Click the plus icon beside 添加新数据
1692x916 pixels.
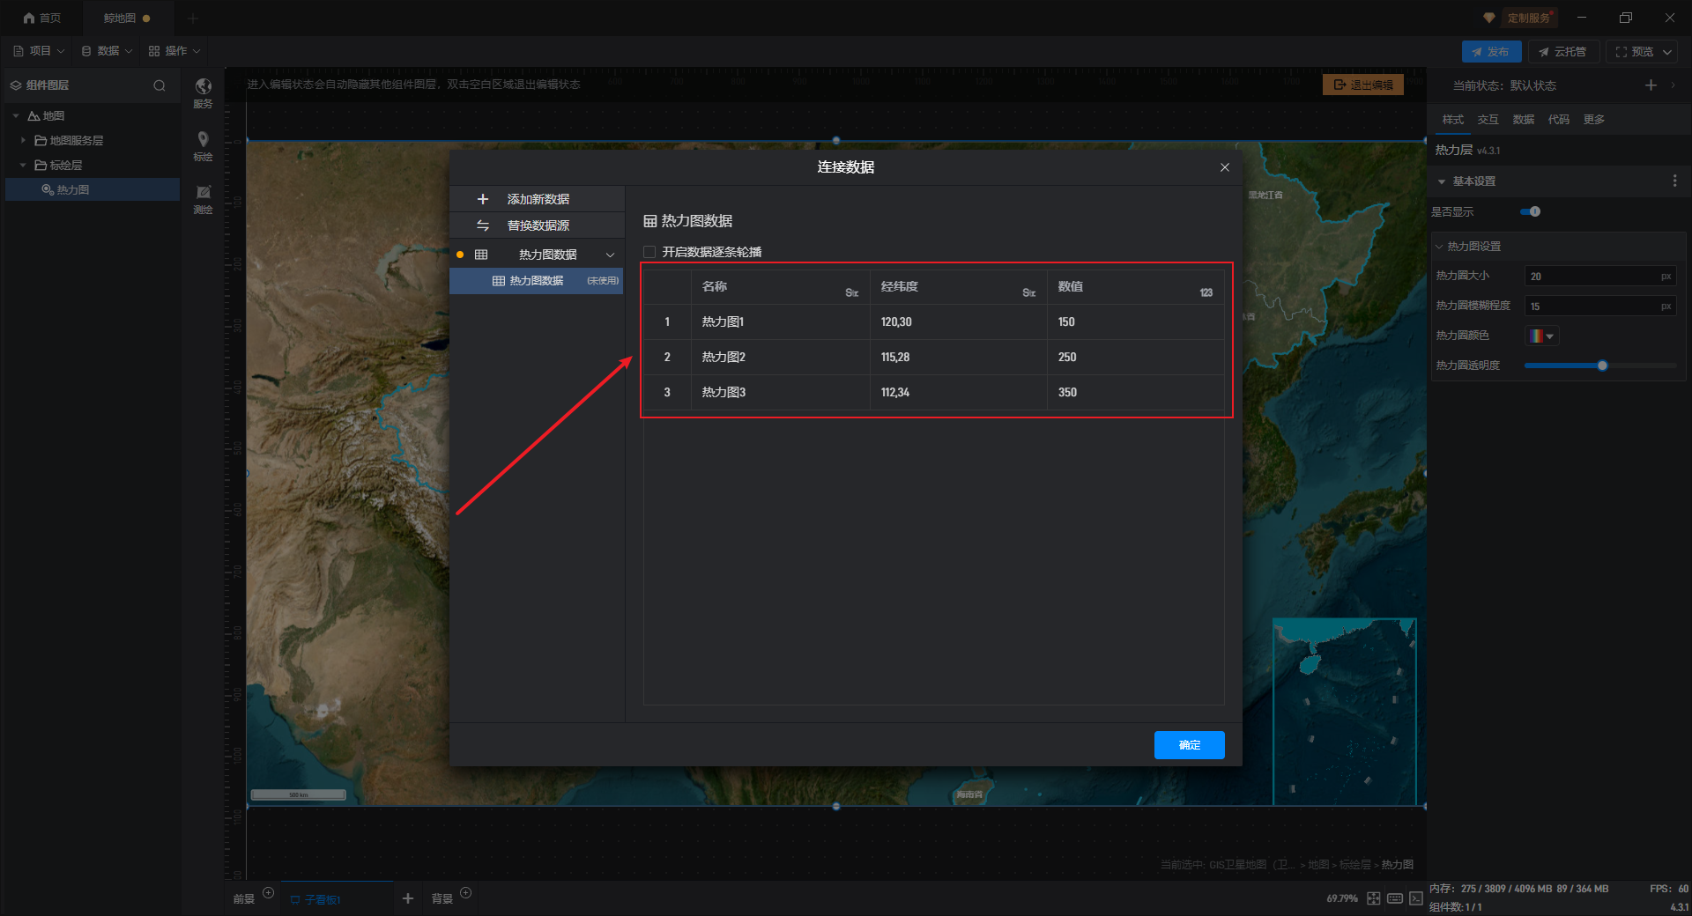click(482, 199)
